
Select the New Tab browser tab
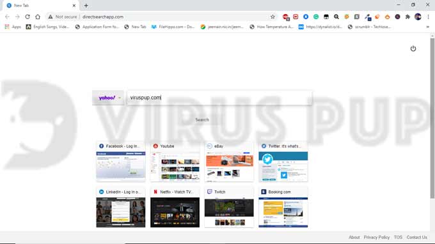[x=40, y=6]
